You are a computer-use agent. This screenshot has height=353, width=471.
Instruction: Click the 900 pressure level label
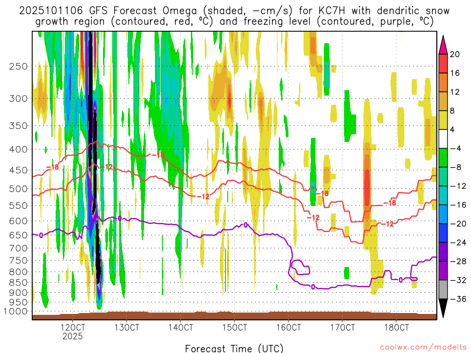click(18, 292)
